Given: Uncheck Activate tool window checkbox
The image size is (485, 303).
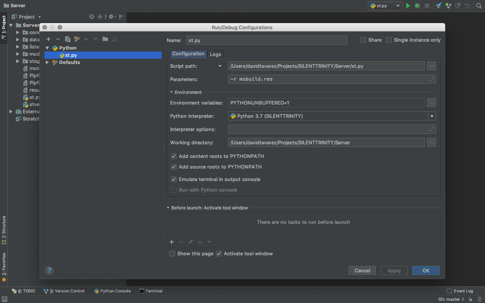Looking at the screenshot, I should (x=219, y=253).
